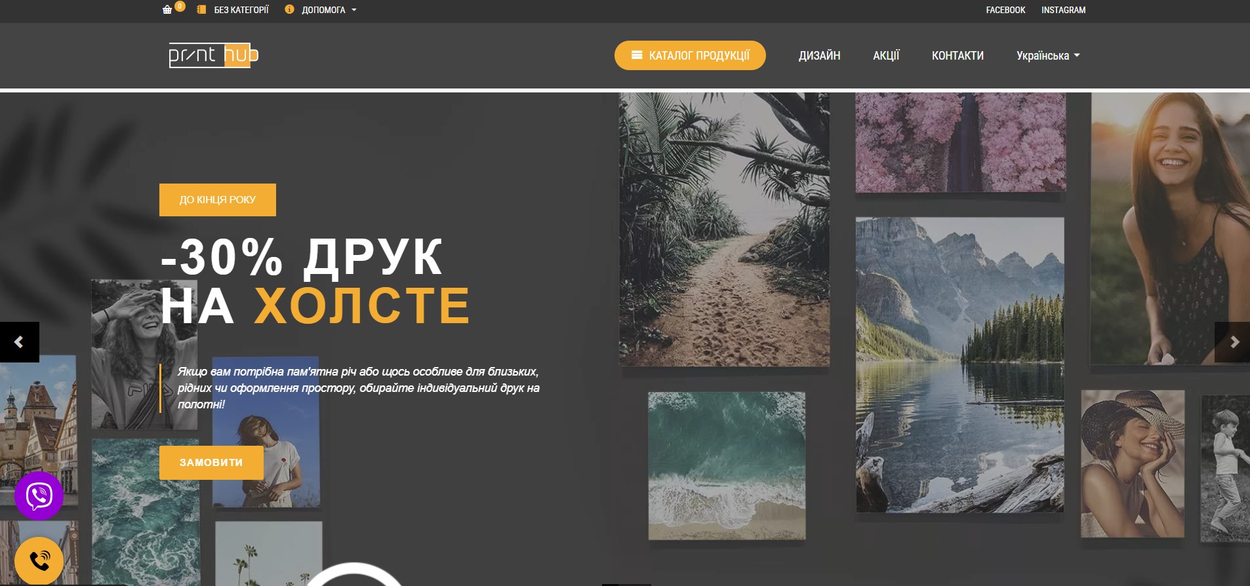Open the КАТАЛОГ ПРОДУКЦІЇ catalog menu
The image size is (1250, 586).
point(690,56)
